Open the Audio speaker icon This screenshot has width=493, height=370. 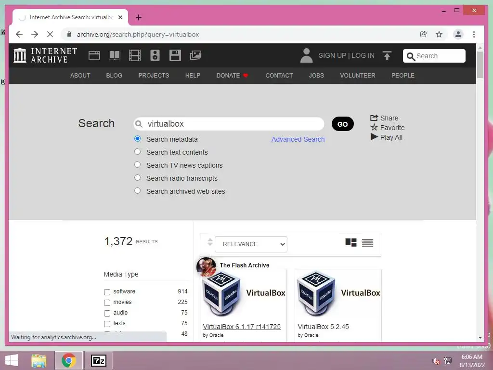pyautogui.click(x=155, y=55)
